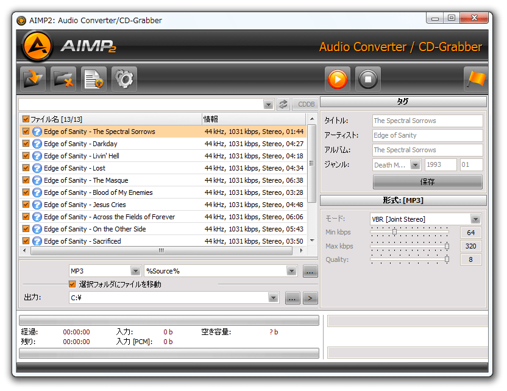Click the info icon for Livin' Hell
The width and height of the screenshot is (507, 391).
point(37,156)
